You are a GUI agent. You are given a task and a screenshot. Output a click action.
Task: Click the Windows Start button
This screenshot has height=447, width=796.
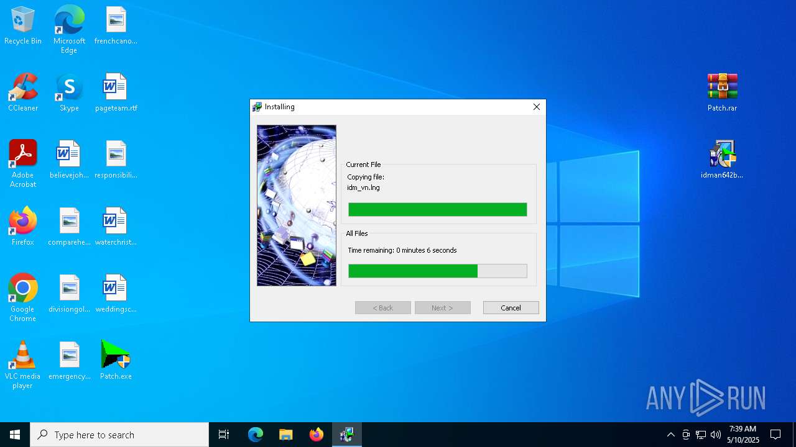point(15,435)
